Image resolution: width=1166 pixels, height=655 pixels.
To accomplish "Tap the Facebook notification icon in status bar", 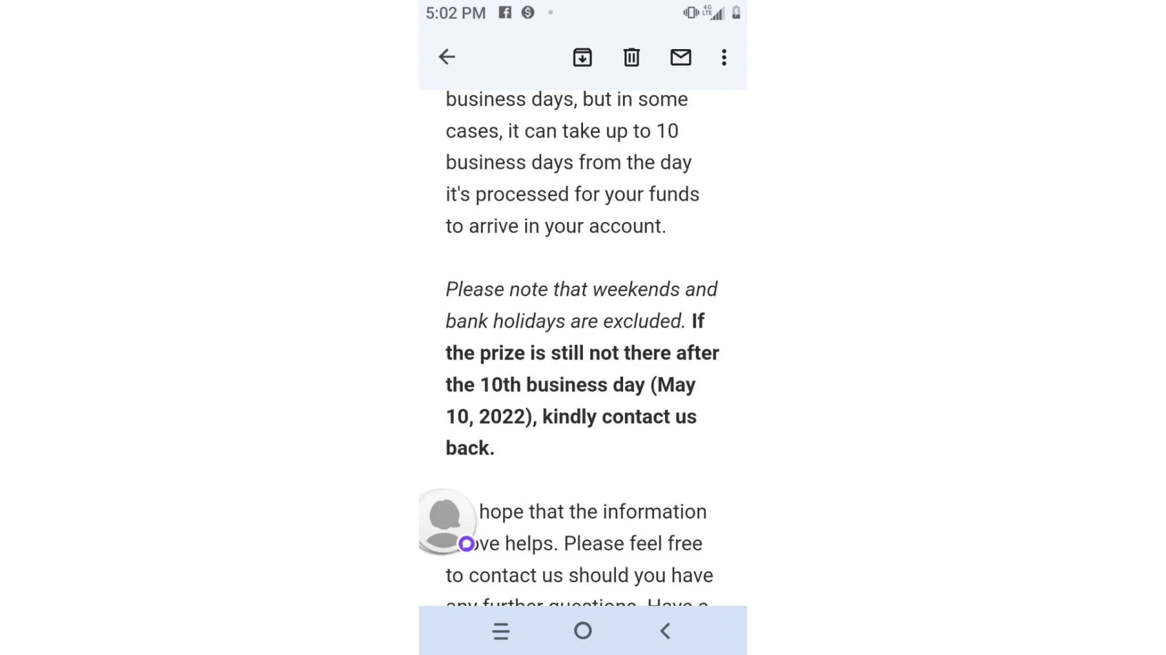I will (x=505, y=12).
